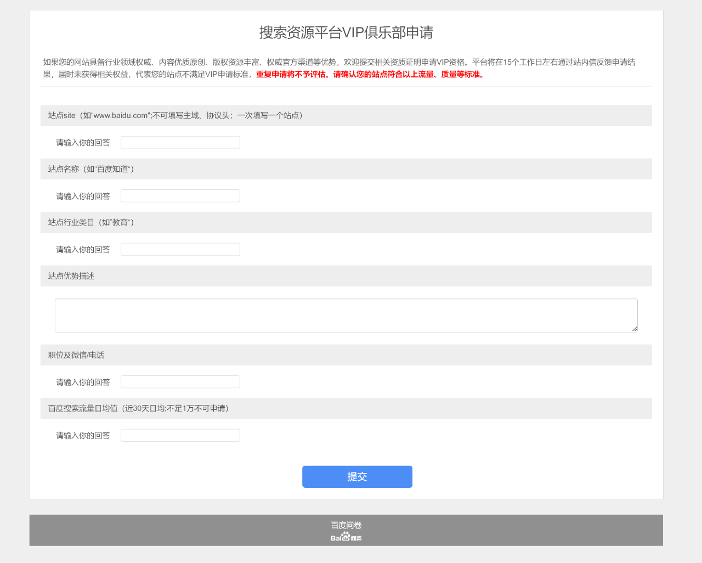Open the 百度问卷 footer link

pos(346,525)
